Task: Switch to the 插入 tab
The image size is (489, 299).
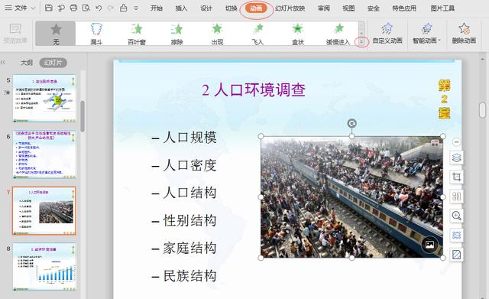Action: tap(181, 8)
